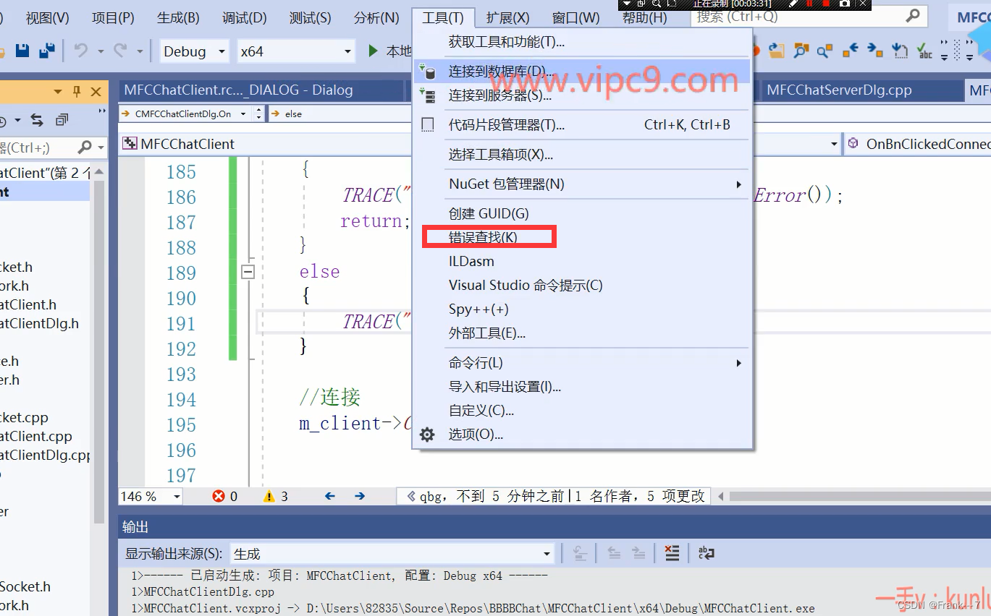Click the yellow warning count icon
The width and height of the screenshot is (991, 616).
tap(269, 496)
